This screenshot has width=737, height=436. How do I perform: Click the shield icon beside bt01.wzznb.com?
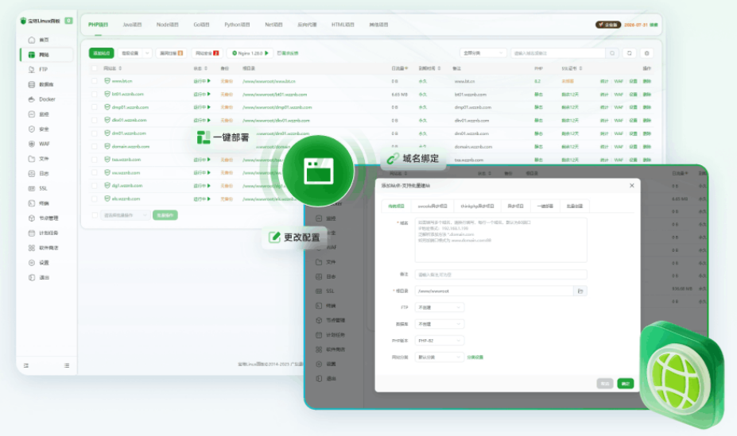[107, 94]
